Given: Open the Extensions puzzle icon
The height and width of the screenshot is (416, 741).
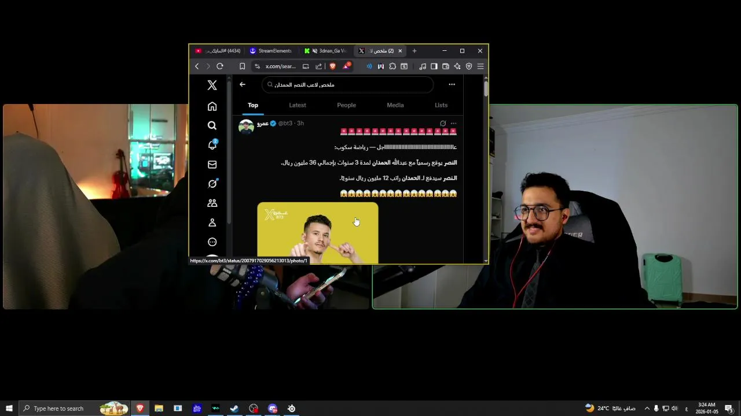Looking at the screenshot, I should point(392,66).
